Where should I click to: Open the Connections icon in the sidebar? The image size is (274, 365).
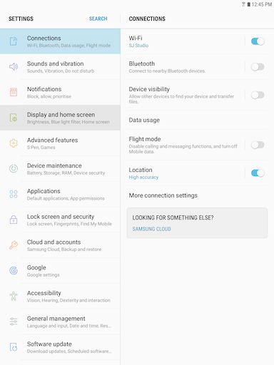pyautogui.click(x=14, y=41)
